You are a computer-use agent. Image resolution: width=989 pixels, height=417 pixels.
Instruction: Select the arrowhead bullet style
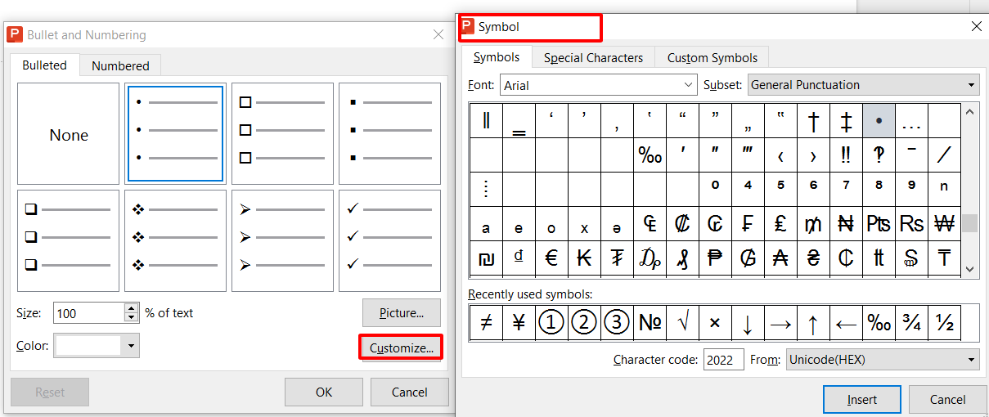point(282,240)
